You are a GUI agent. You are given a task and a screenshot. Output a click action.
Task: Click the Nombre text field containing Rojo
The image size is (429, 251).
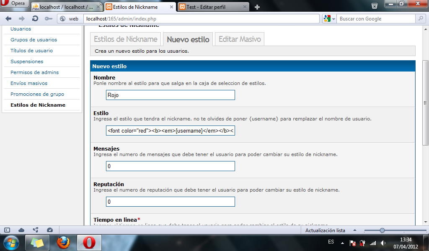(x=170, y=95)
